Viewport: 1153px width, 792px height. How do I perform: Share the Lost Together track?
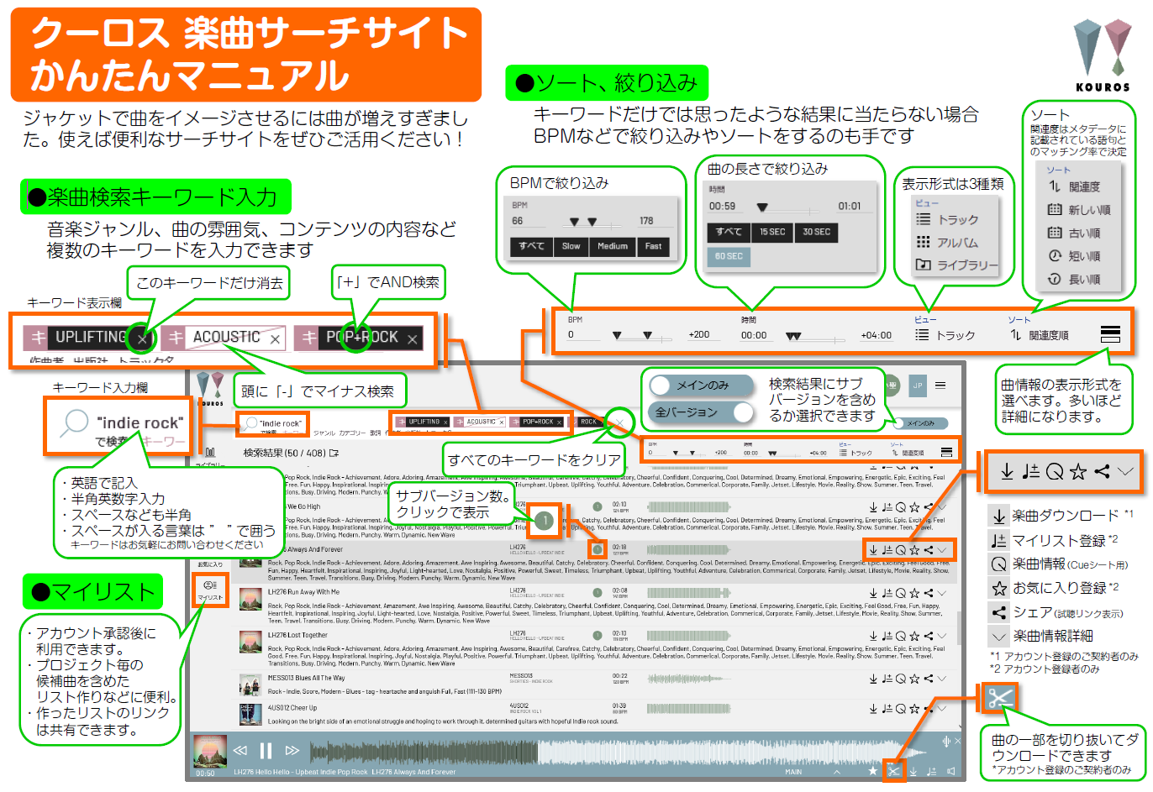(x=928, y=636)
